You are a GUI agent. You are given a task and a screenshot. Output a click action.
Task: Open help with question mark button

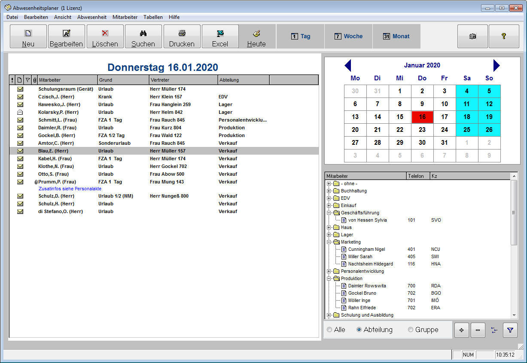tap(504, 37)
